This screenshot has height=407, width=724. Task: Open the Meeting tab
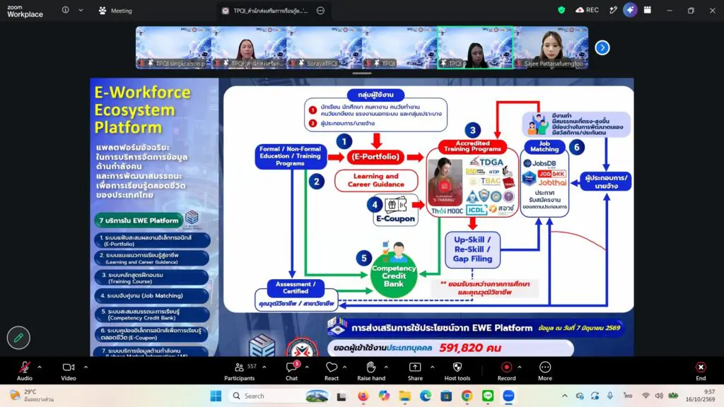(115, 11)
